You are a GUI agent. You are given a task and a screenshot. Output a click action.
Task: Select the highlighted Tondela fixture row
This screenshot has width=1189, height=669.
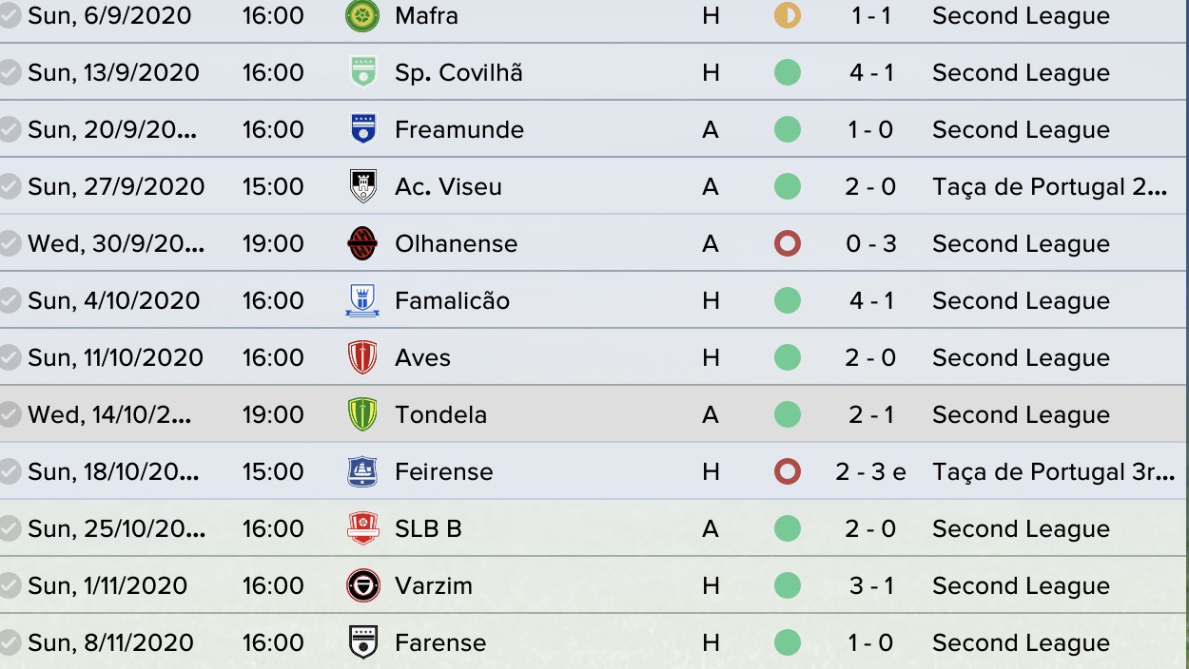pyautogui.click(x=594, y=414)
